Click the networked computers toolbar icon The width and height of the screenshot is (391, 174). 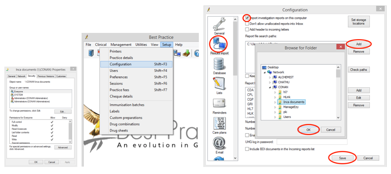click(x=177, y=53)
